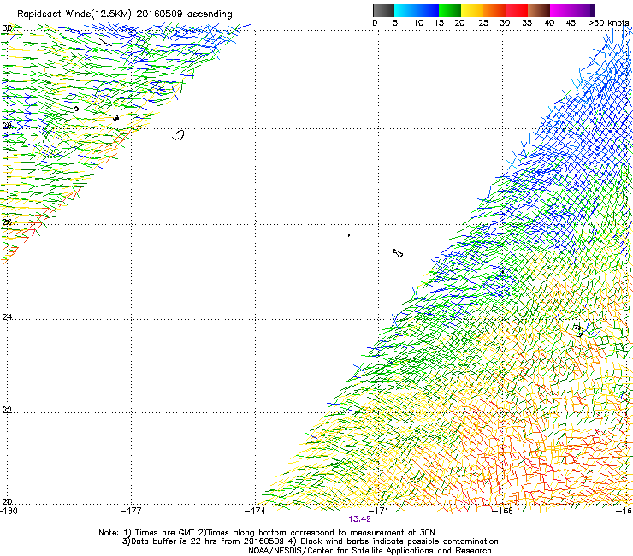
Task: Click the island outline near 25.4N, -170.5
Action: click(398, 253)
